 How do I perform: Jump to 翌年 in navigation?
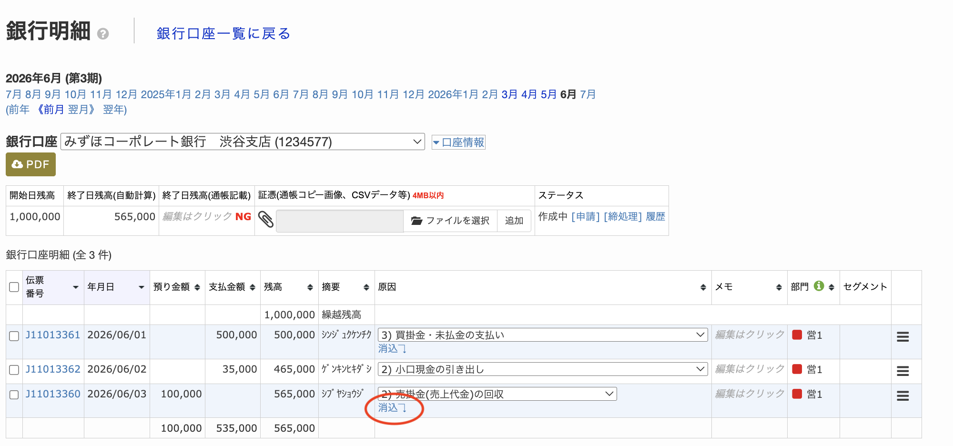coord(113,110)
